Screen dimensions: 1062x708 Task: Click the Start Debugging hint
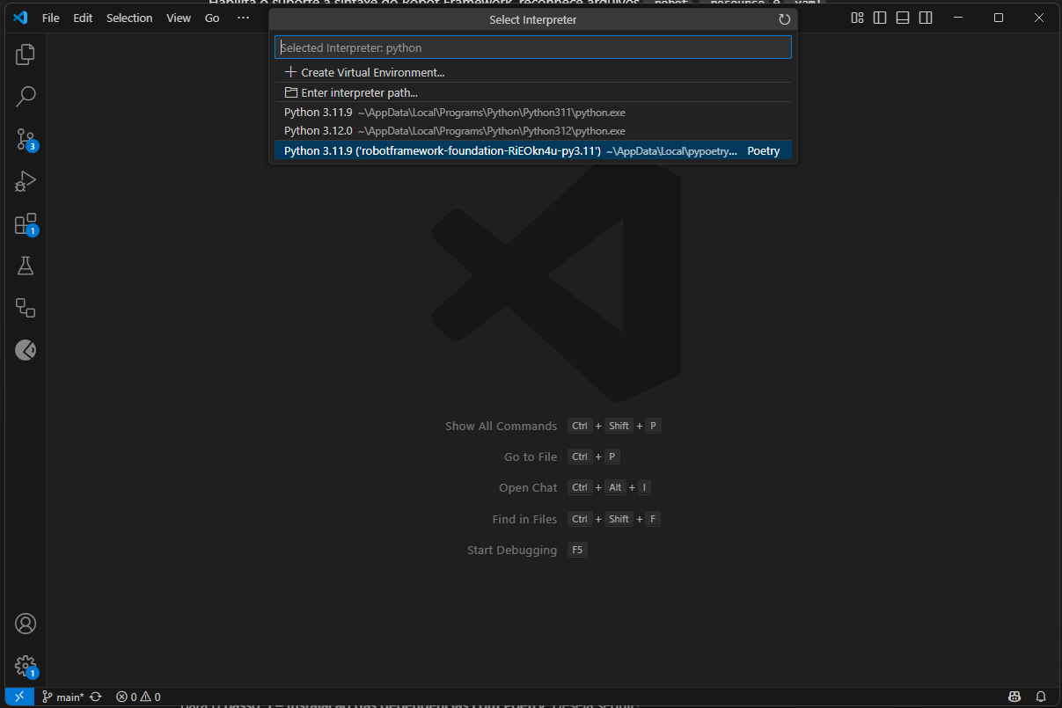point(512,550)
